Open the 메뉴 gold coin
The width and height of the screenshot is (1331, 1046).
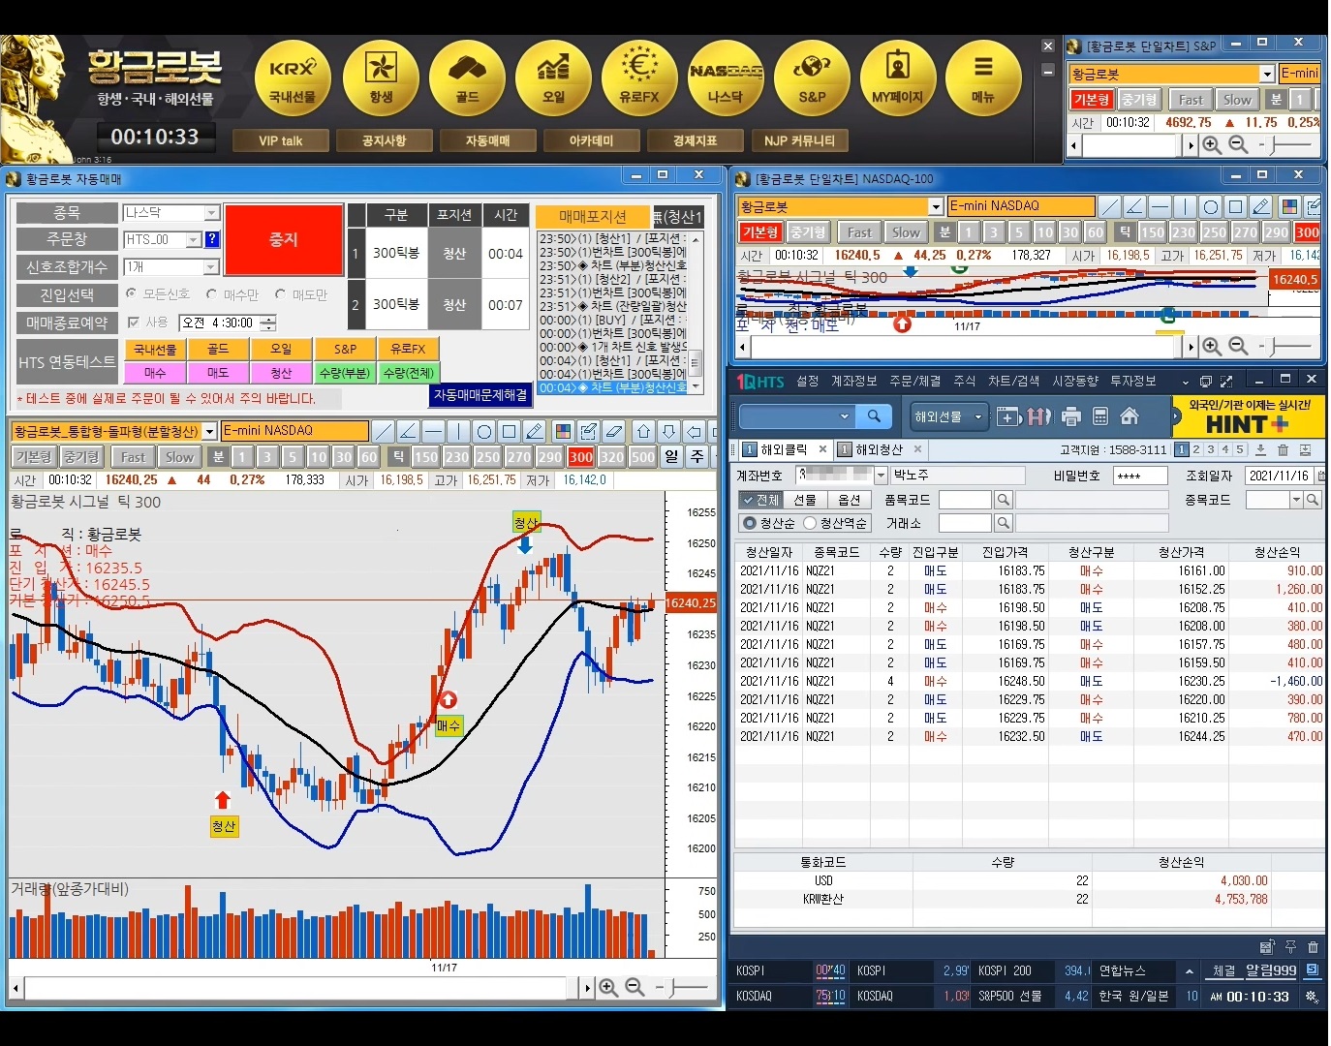983,79
